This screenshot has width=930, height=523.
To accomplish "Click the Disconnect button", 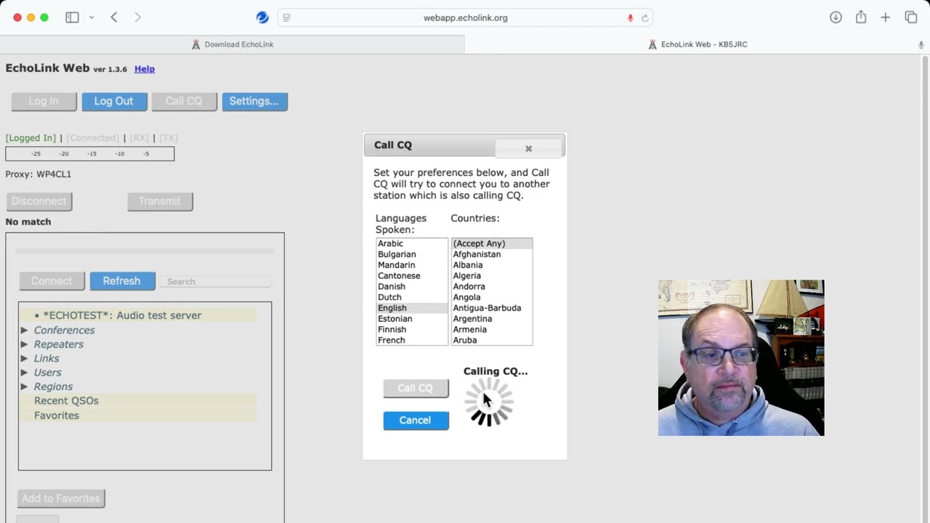I will 39,201.
